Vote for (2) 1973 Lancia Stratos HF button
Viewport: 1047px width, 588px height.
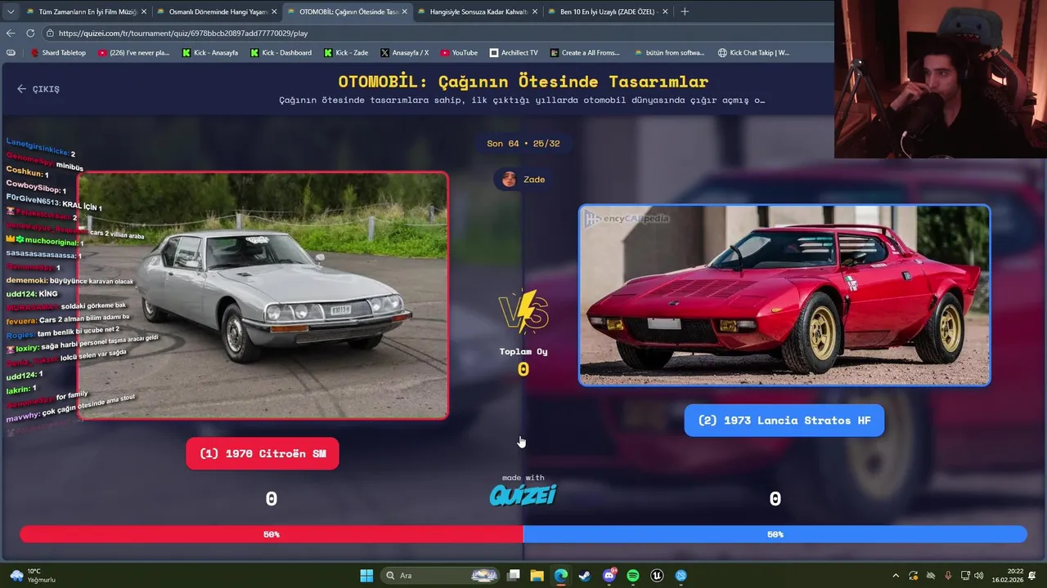(784, 421)
